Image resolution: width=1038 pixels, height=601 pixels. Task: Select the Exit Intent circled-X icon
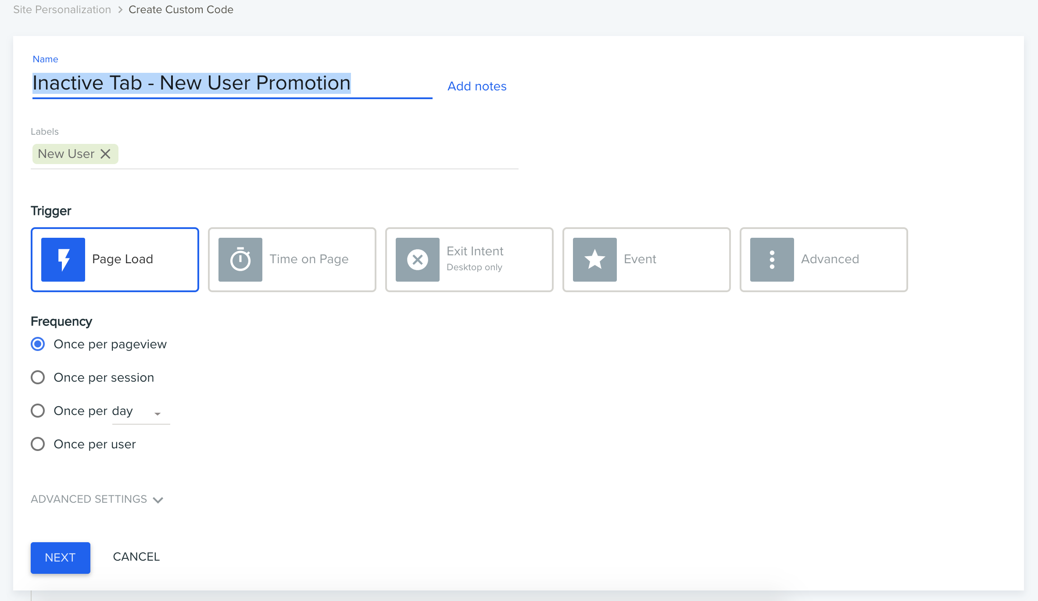(418, 260)
